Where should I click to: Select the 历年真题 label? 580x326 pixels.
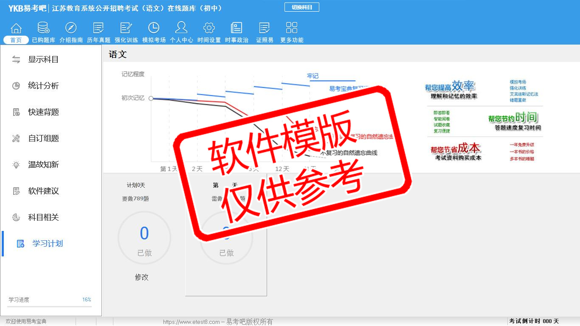point(99,40)
